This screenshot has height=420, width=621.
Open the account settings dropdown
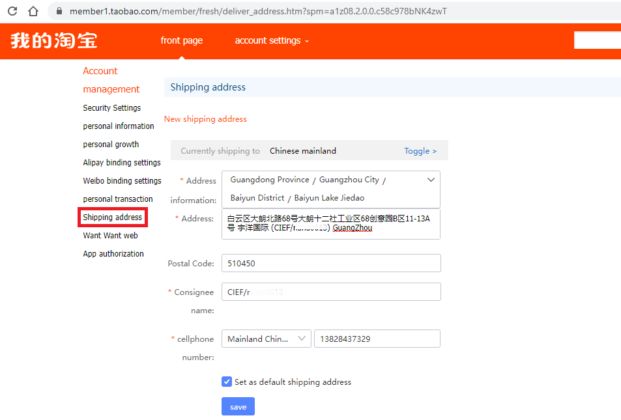pos(267,40)
